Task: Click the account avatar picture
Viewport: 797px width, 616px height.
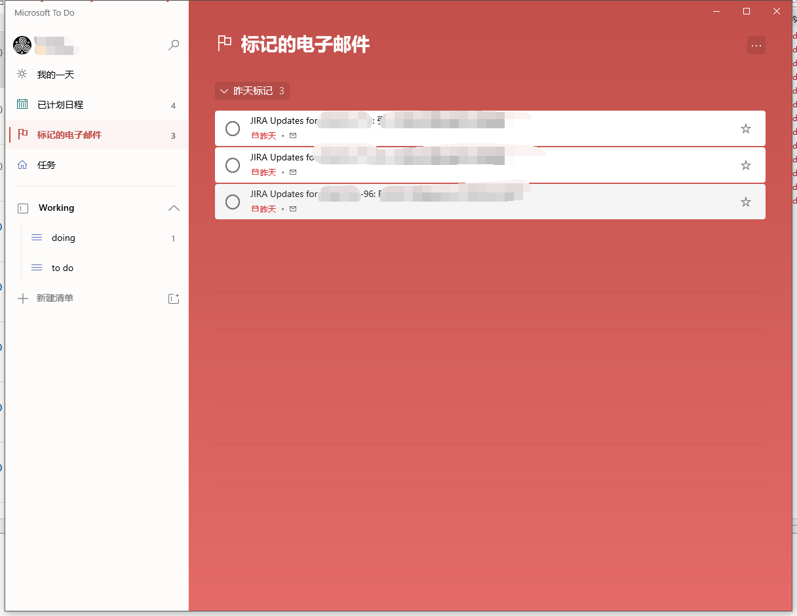Action: point(22,45)
